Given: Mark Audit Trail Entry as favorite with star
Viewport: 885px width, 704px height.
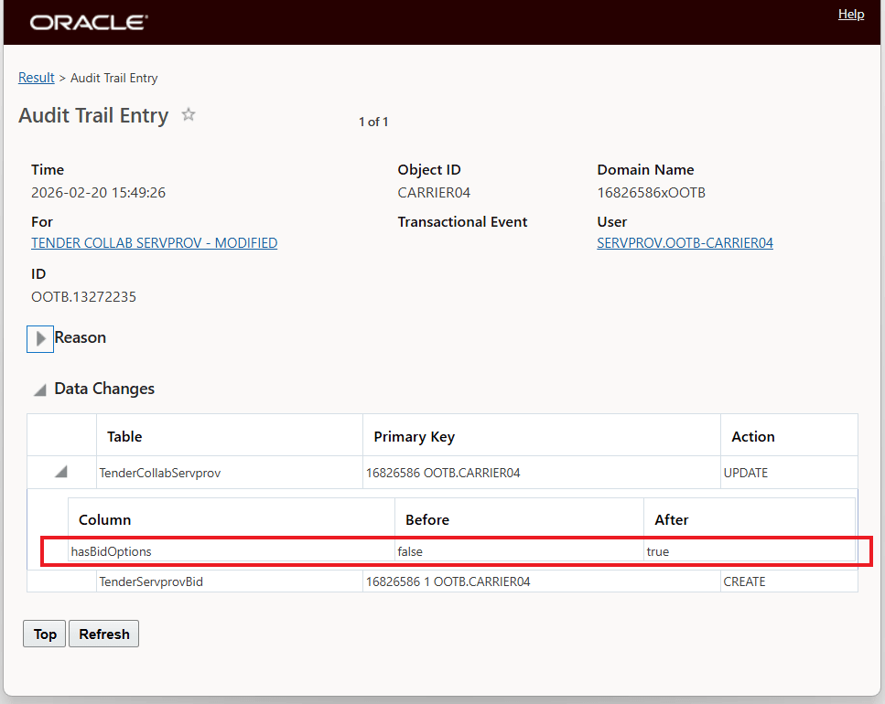Looking at the screenshot, I should [189, 115].
